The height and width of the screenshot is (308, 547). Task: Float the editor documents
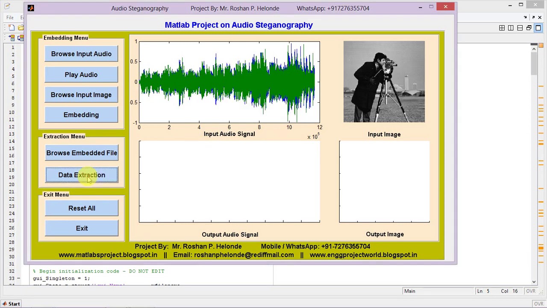click(x=529, y=28)
